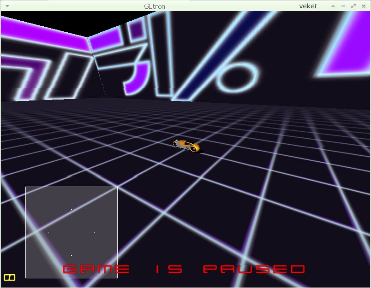Click the 'GAME IS PAUSED' text
Image resolution: width=371 pixels, height=288 pixels.
click(184, 269)
